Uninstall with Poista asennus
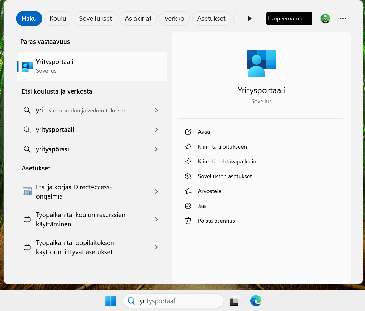The height and width of the screenshot is (311, 365). (216, 221)
